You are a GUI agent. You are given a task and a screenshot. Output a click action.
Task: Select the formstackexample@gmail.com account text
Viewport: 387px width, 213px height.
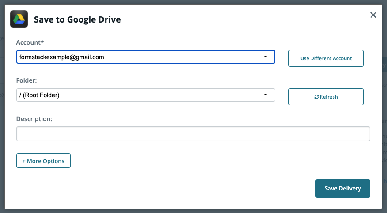coord(62,57)
